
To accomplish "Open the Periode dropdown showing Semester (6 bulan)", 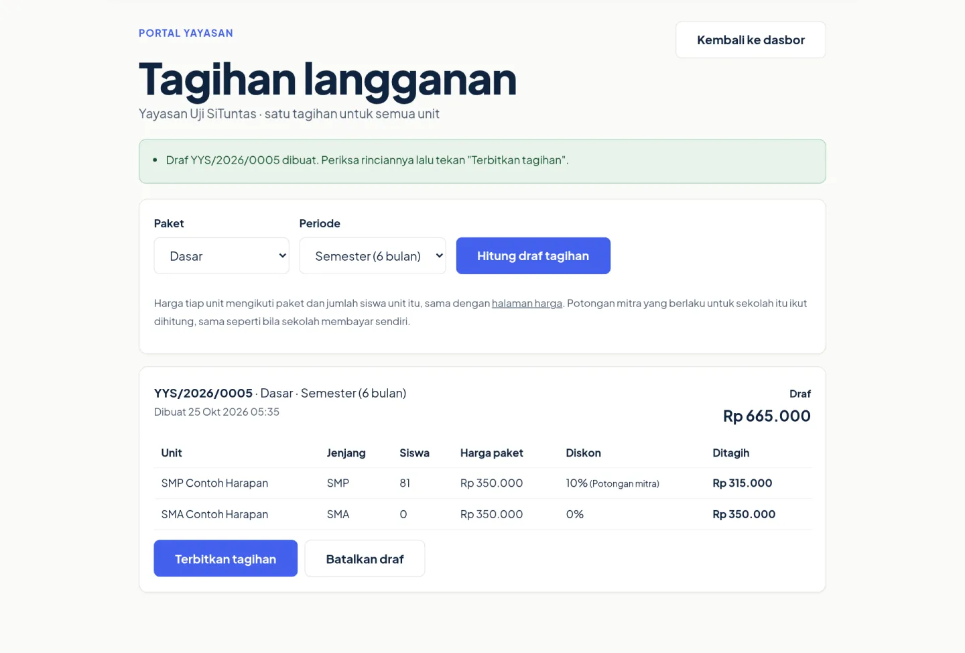I will (372, 255).
